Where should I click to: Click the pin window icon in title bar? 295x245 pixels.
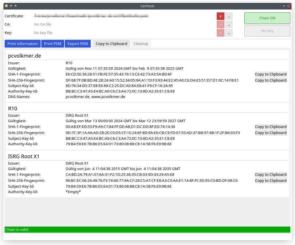coord(11,6)
